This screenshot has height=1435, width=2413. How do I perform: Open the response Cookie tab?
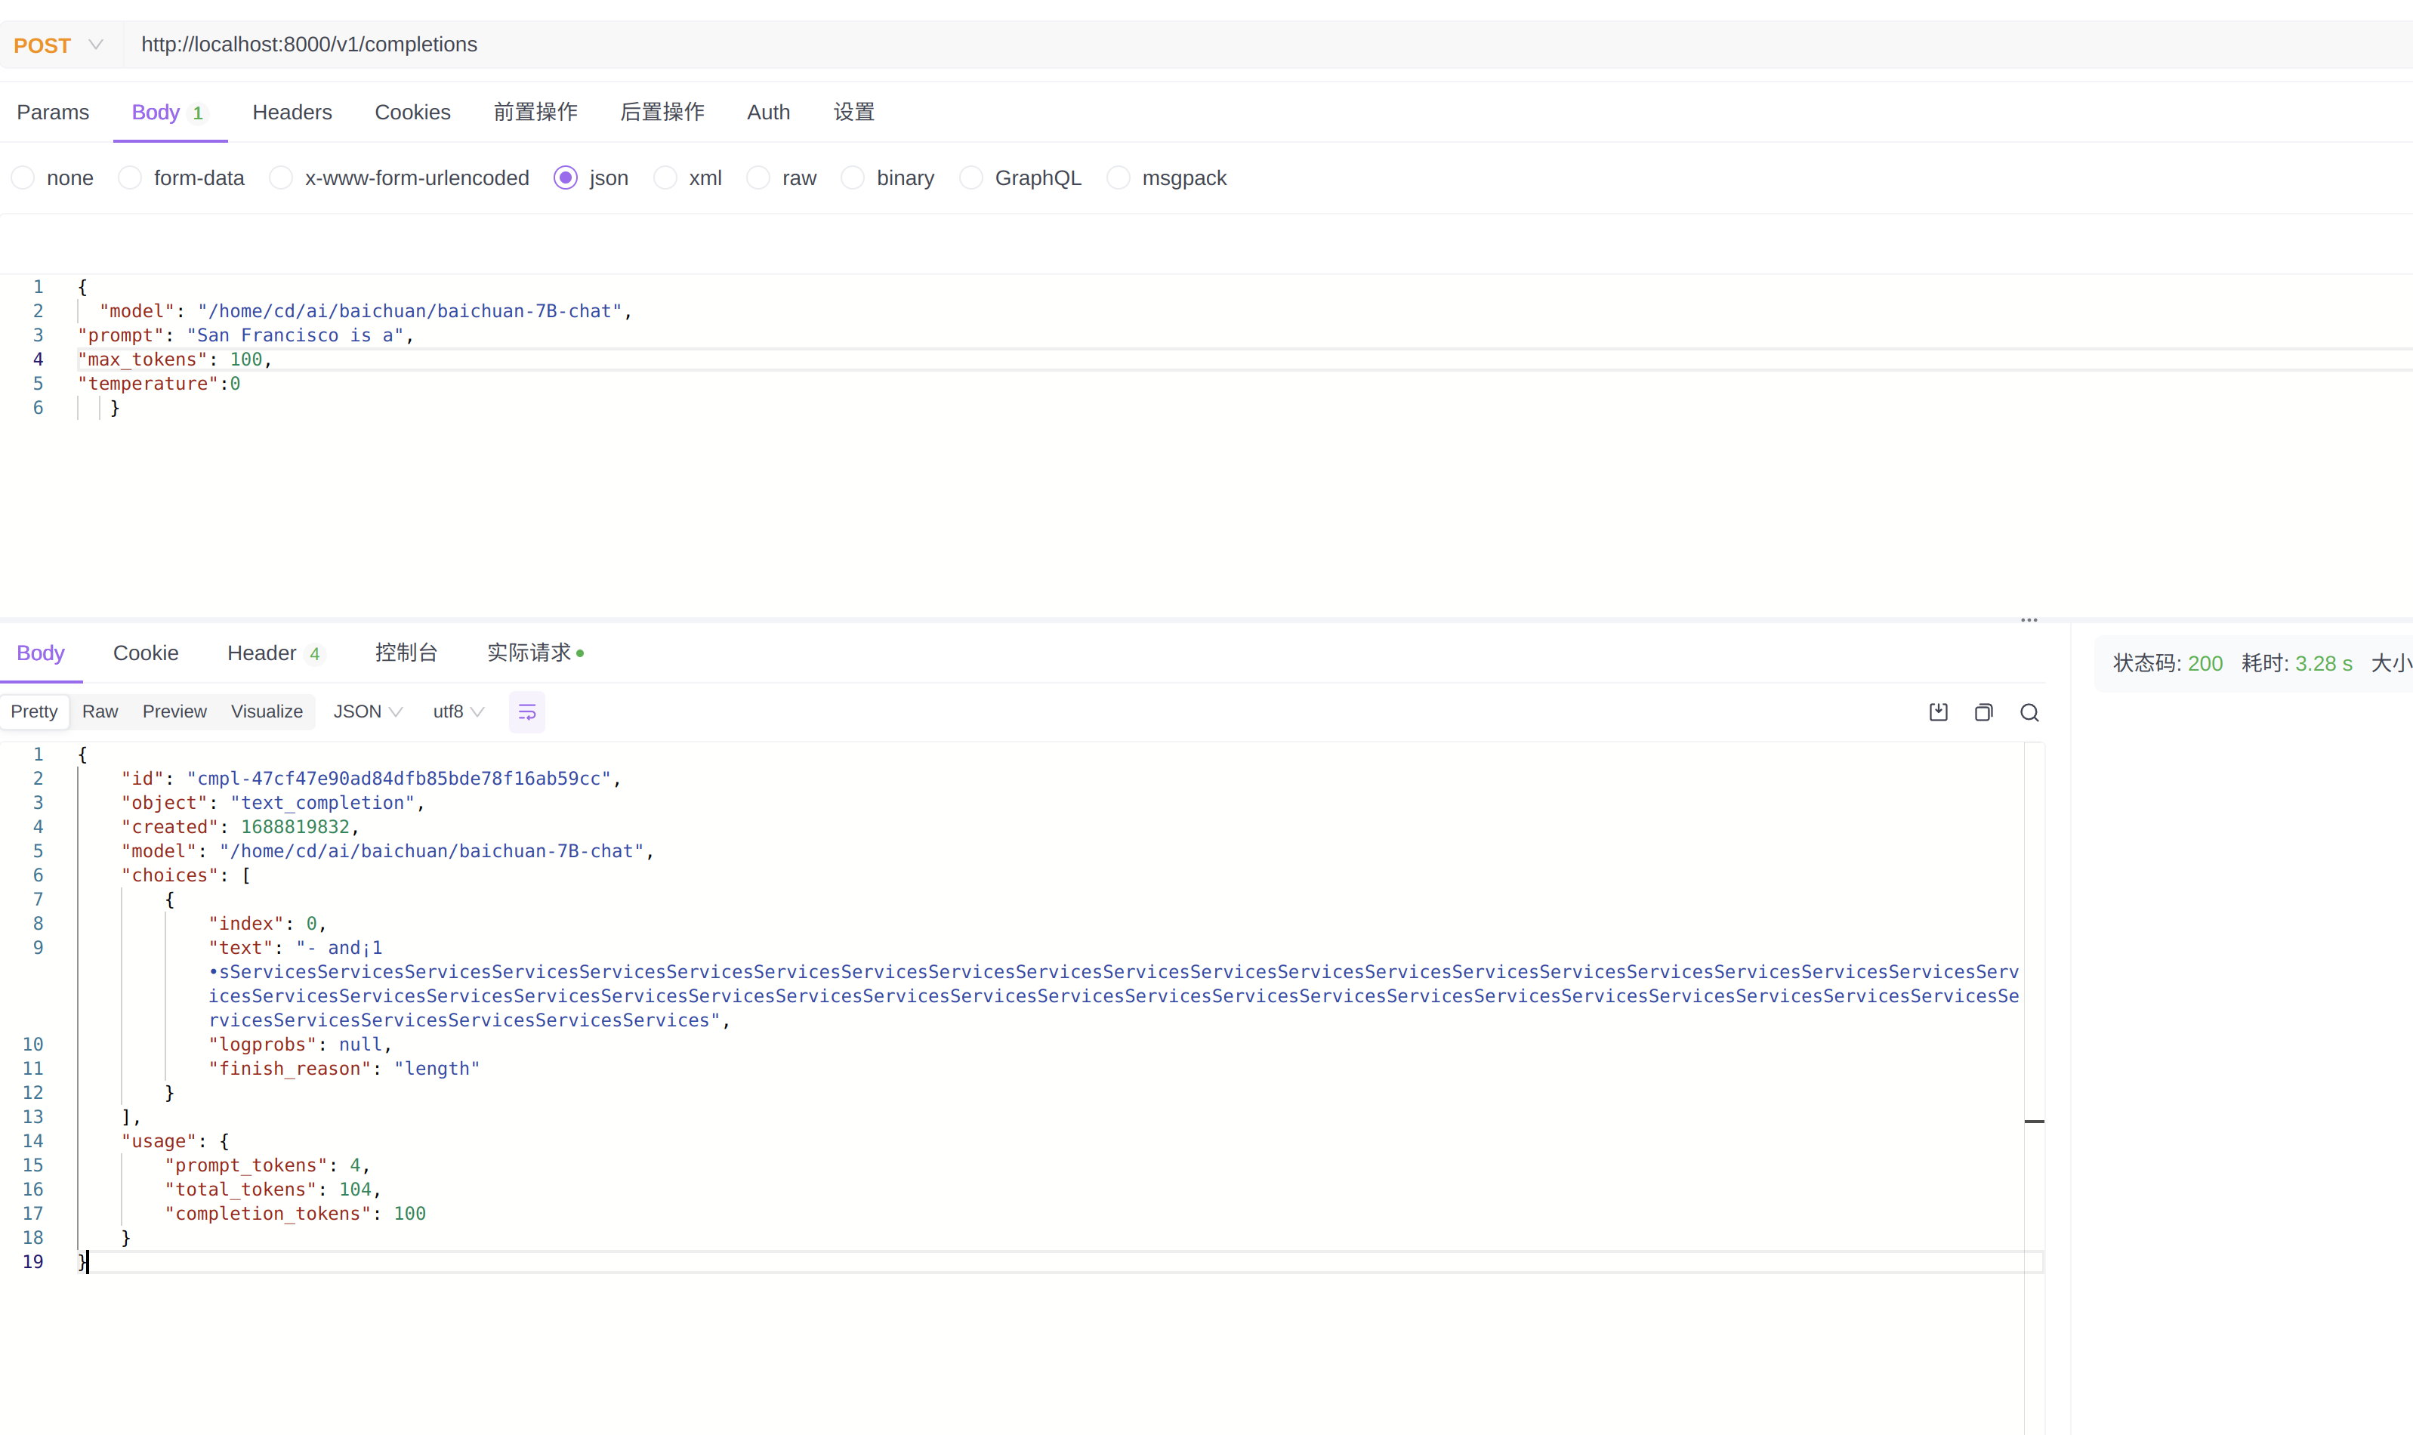[145, 653]
